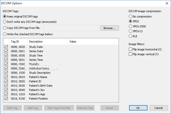Click the Cancel button
Screen dimensions: 171x114
pos(159,108)
